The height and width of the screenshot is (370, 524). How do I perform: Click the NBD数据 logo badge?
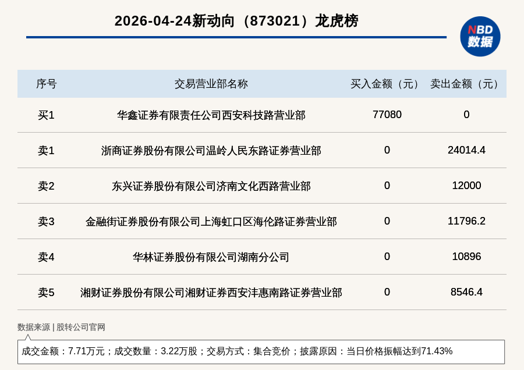click(480, 36)
